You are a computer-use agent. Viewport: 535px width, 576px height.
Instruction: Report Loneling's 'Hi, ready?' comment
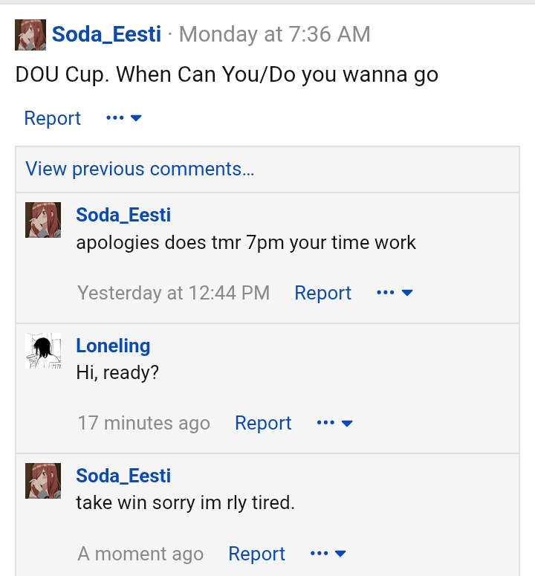coord(263,423)
